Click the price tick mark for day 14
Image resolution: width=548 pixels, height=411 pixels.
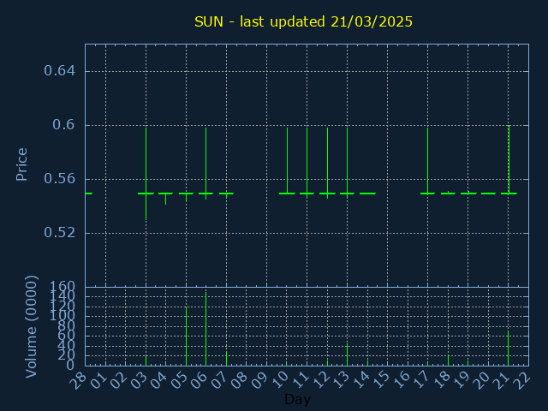[367, 194]
